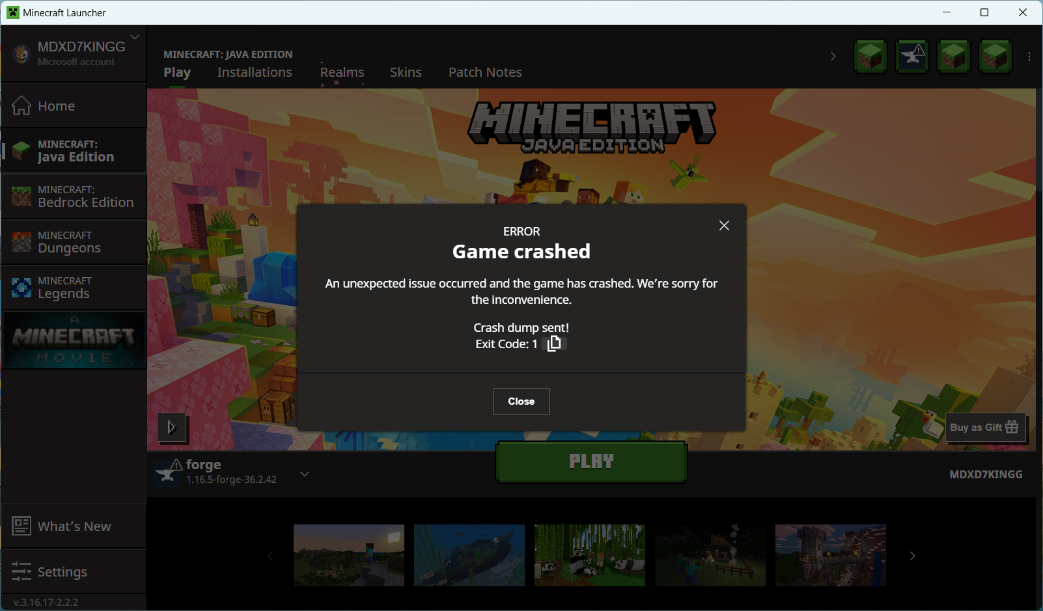The height and width of the screenshot is (611, 1043).
Task: Open Minecraft Dungeons in sidebar
Action: (x=74, y=242)
